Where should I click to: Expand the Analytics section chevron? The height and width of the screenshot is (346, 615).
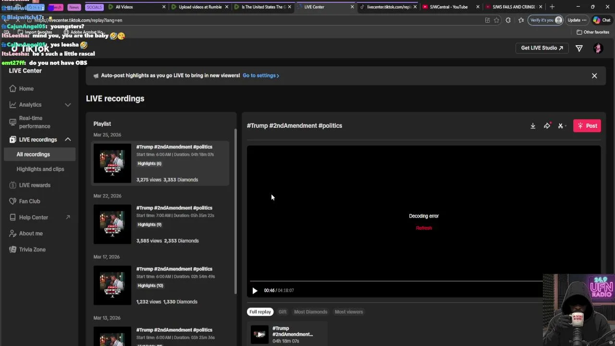[x=68, y=105]
